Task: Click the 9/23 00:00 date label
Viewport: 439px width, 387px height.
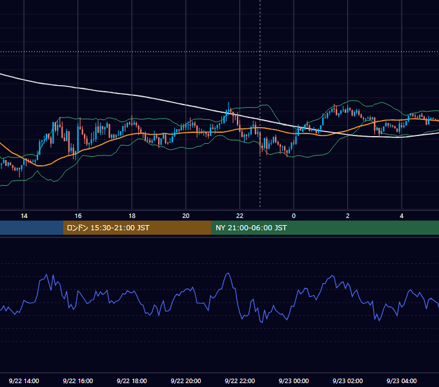Action: (294, 381)
